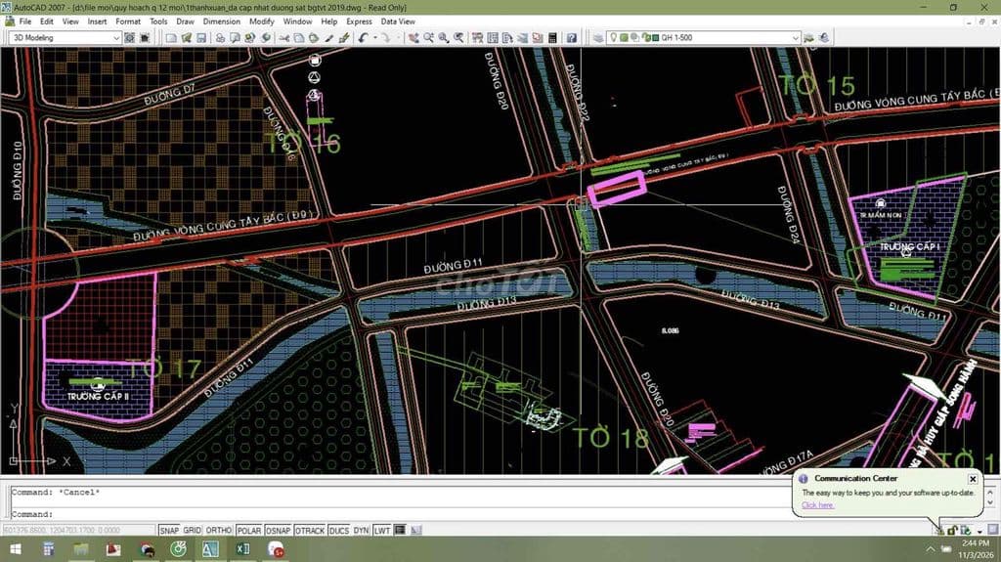Toggle DYN dynamic input
Viewport: 1001px width, 562px height.
tap(362, 530)
